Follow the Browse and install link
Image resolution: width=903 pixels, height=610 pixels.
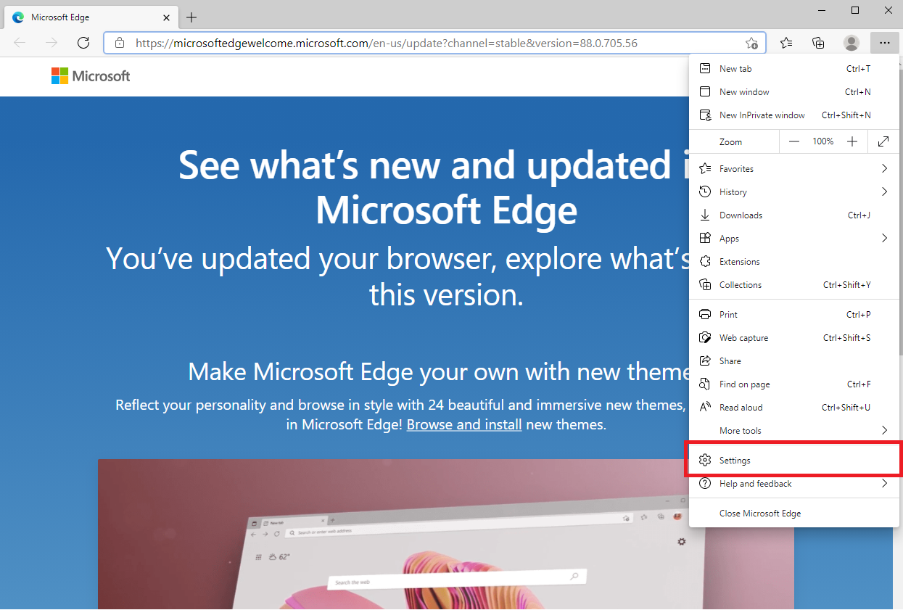pyautogui.click(x=464, y=424)
